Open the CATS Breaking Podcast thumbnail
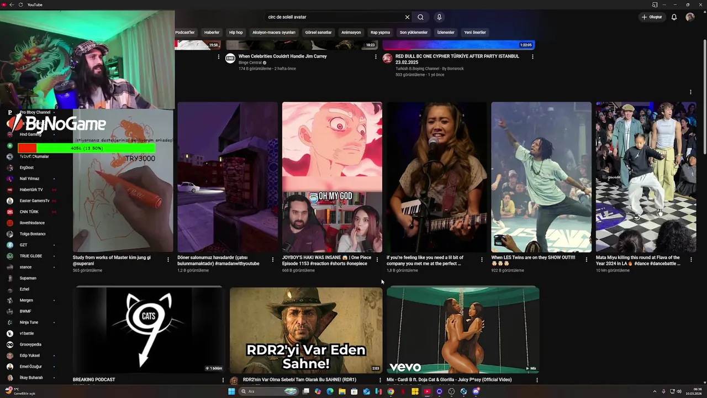Image resolution: width=707 pixels, height=398 pixels. click(x=149, y=330)
